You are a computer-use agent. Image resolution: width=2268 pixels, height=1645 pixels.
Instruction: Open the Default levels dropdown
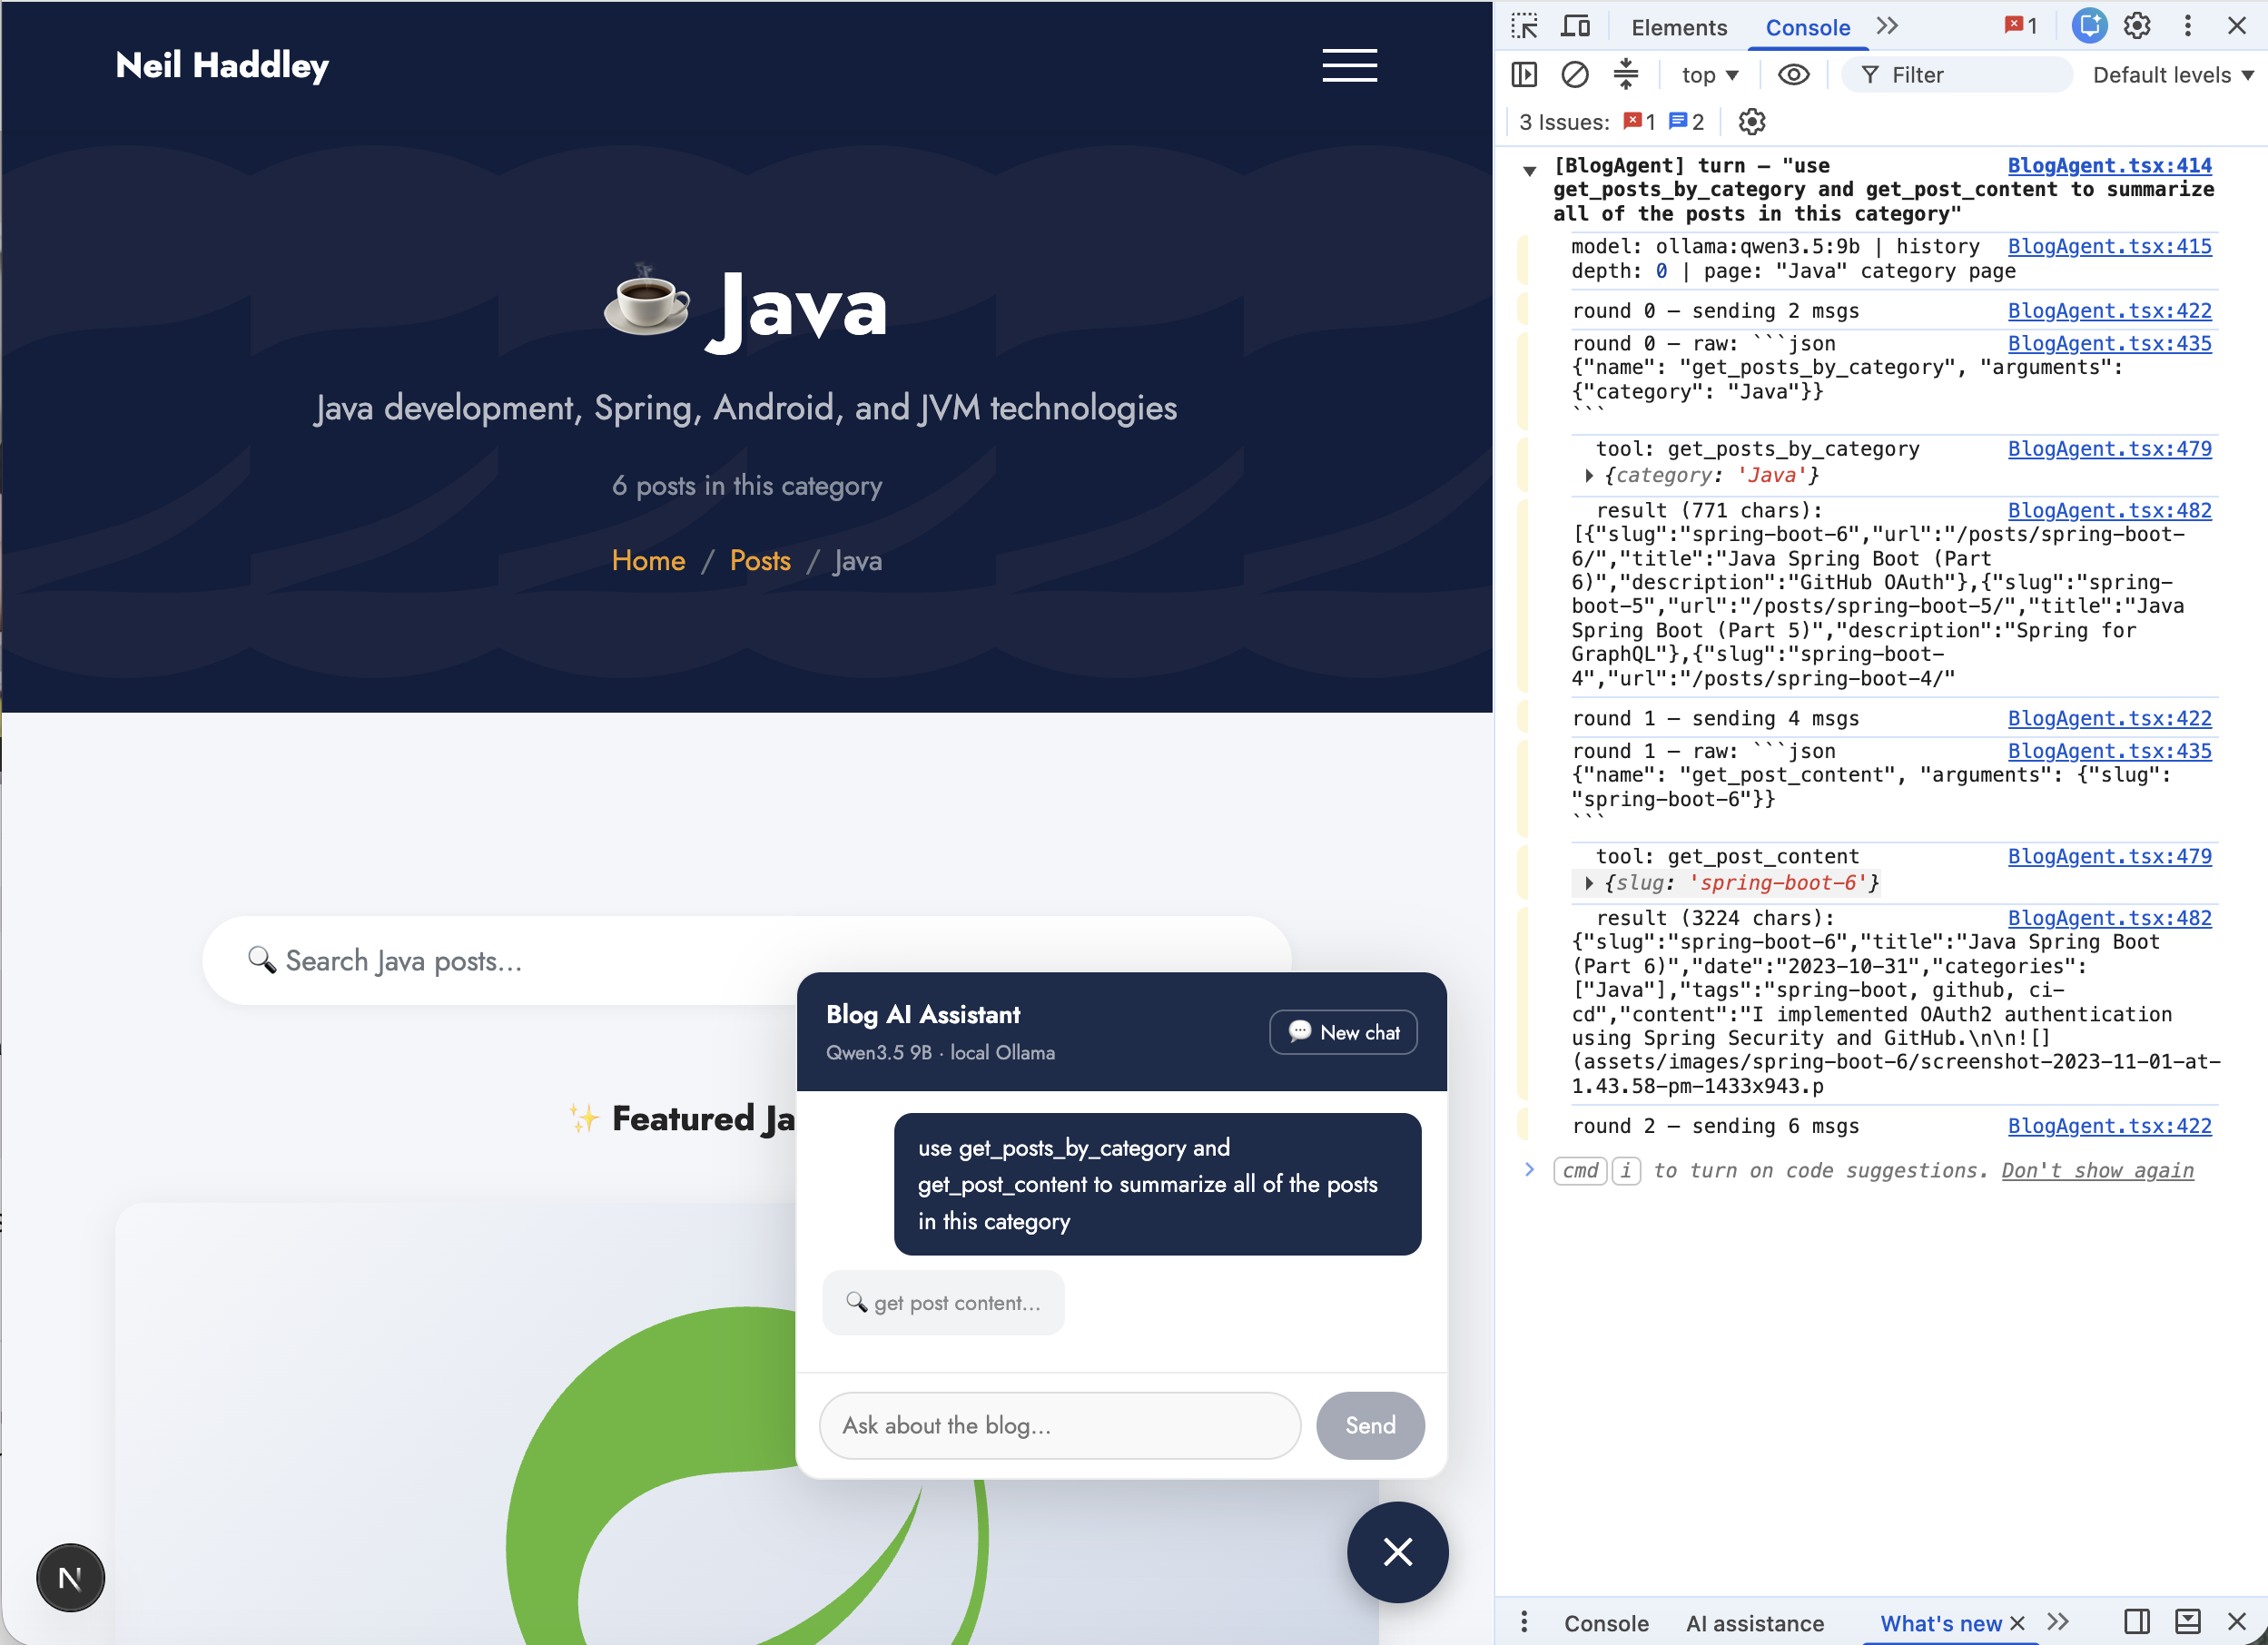click(x=2173, y=75)
